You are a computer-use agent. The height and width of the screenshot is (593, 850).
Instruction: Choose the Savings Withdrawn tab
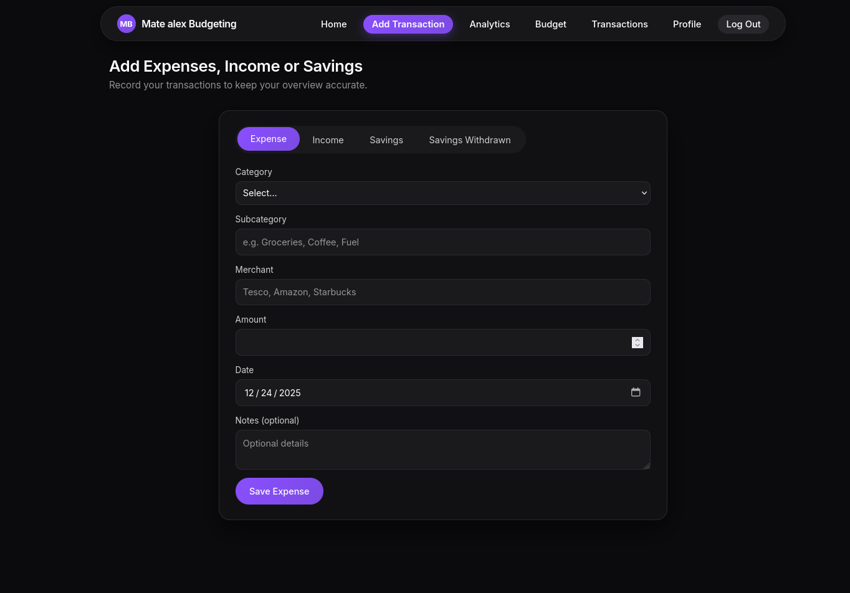[469, 140]
